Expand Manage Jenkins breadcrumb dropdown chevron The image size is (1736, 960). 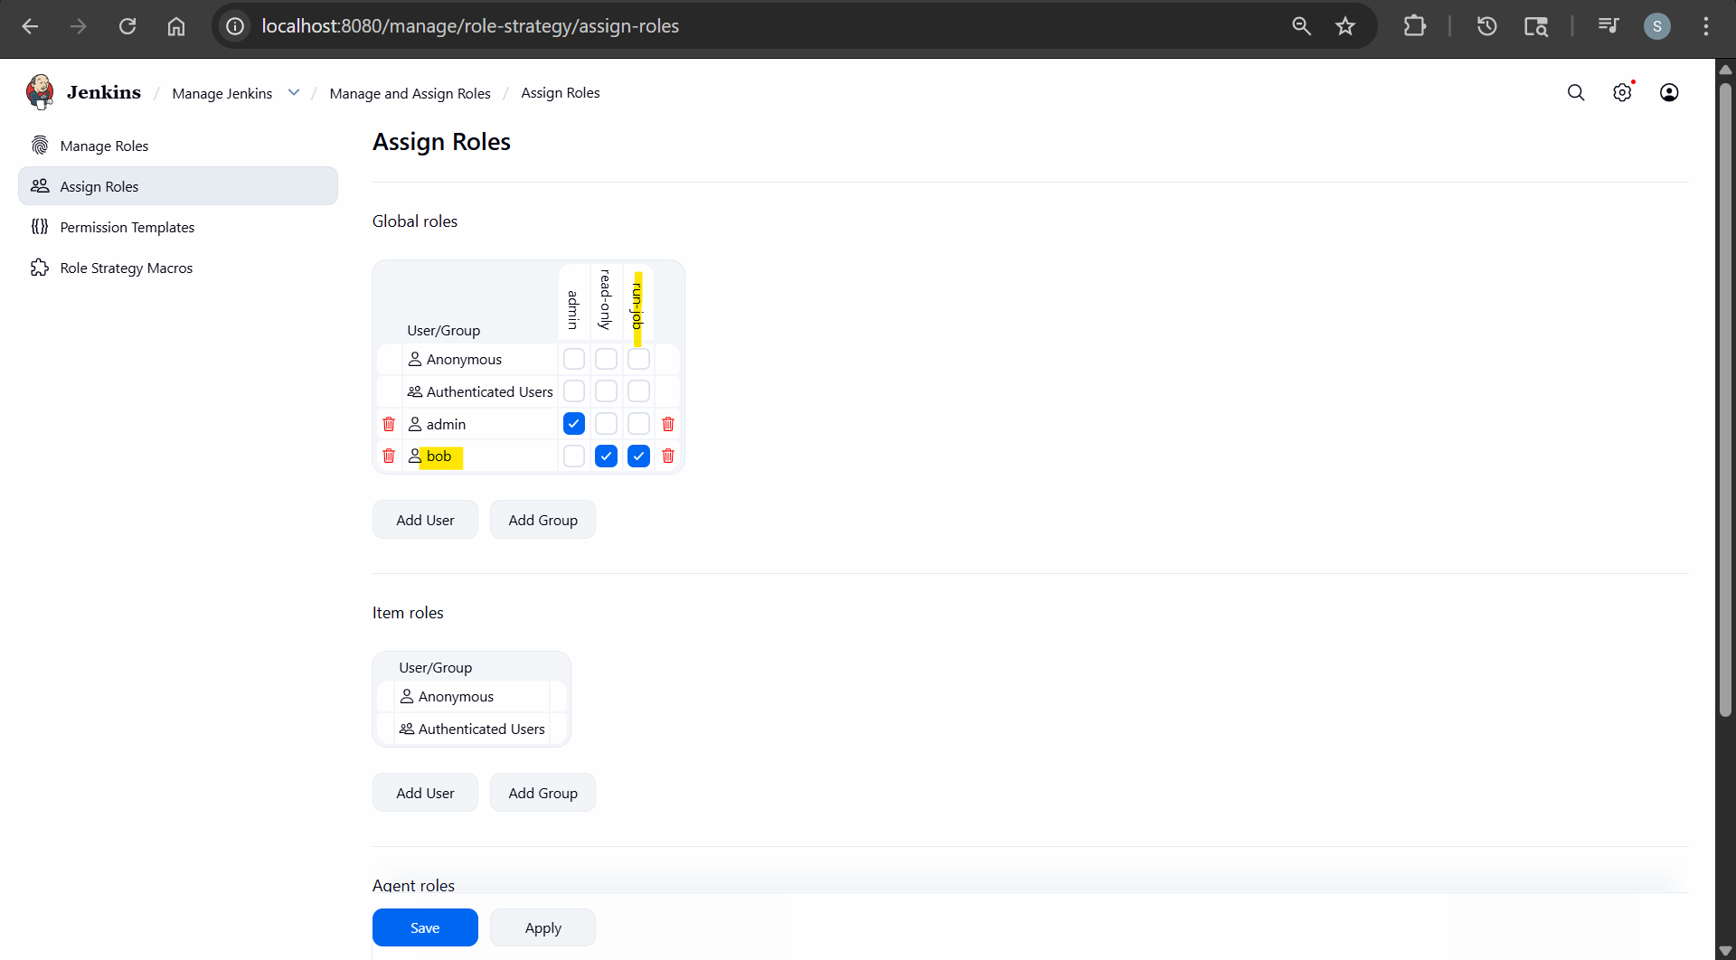(x=294, y=92)
